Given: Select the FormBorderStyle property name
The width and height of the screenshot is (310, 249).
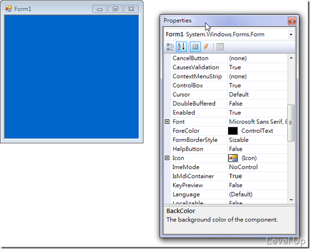Looking at the screenshot, I should pos(195,140).
